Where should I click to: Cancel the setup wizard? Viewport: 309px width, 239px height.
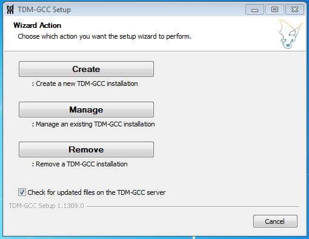coord(275,221)
